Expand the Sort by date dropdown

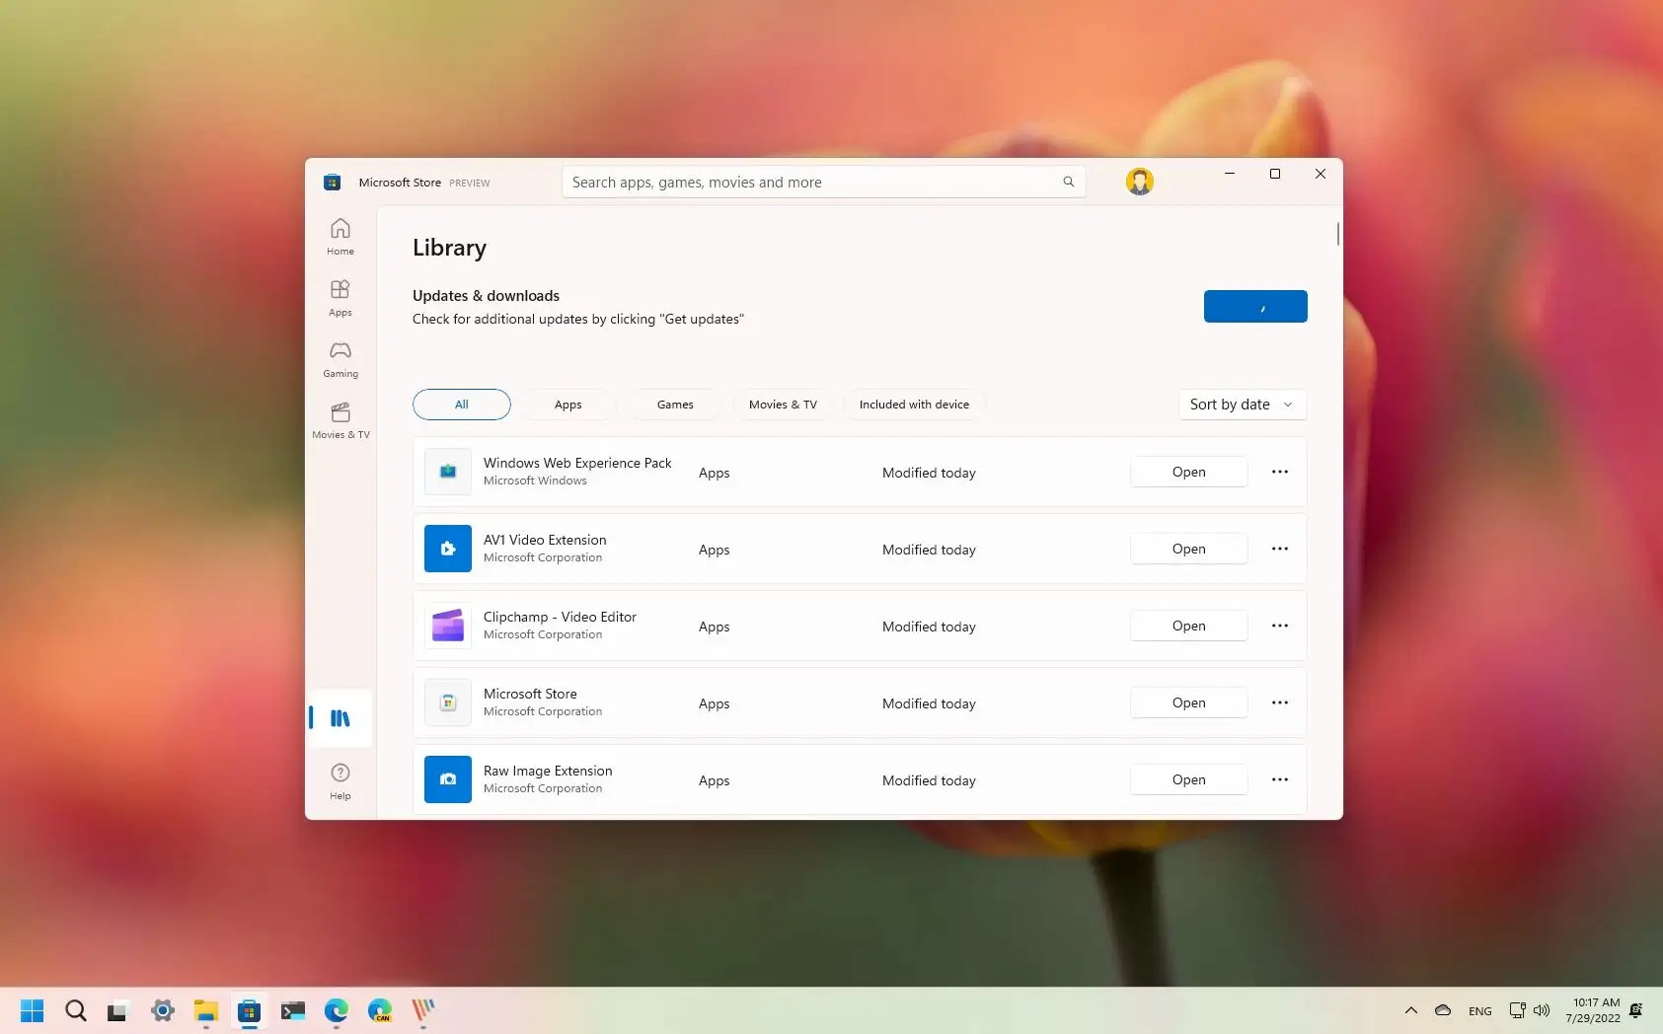pyautogui.click(x=1243, y=405)
